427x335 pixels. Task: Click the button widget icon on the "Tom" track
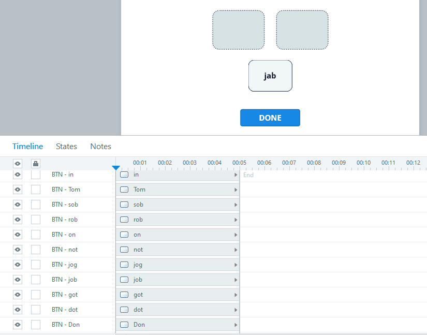[x=124, y=190]
